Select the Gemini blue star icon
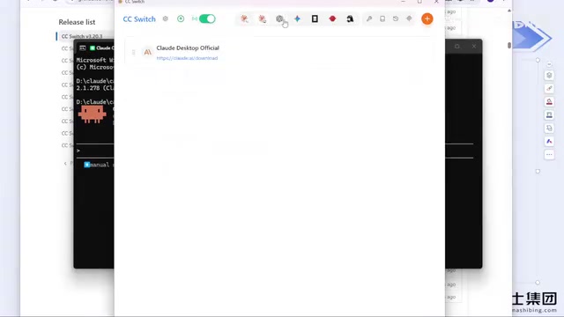The image size is (564, 317). tap(297, 18)
